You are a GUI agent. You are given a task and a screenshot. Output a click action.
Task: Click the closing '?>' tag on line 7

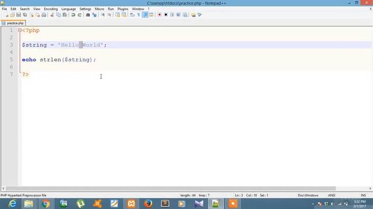26,74
